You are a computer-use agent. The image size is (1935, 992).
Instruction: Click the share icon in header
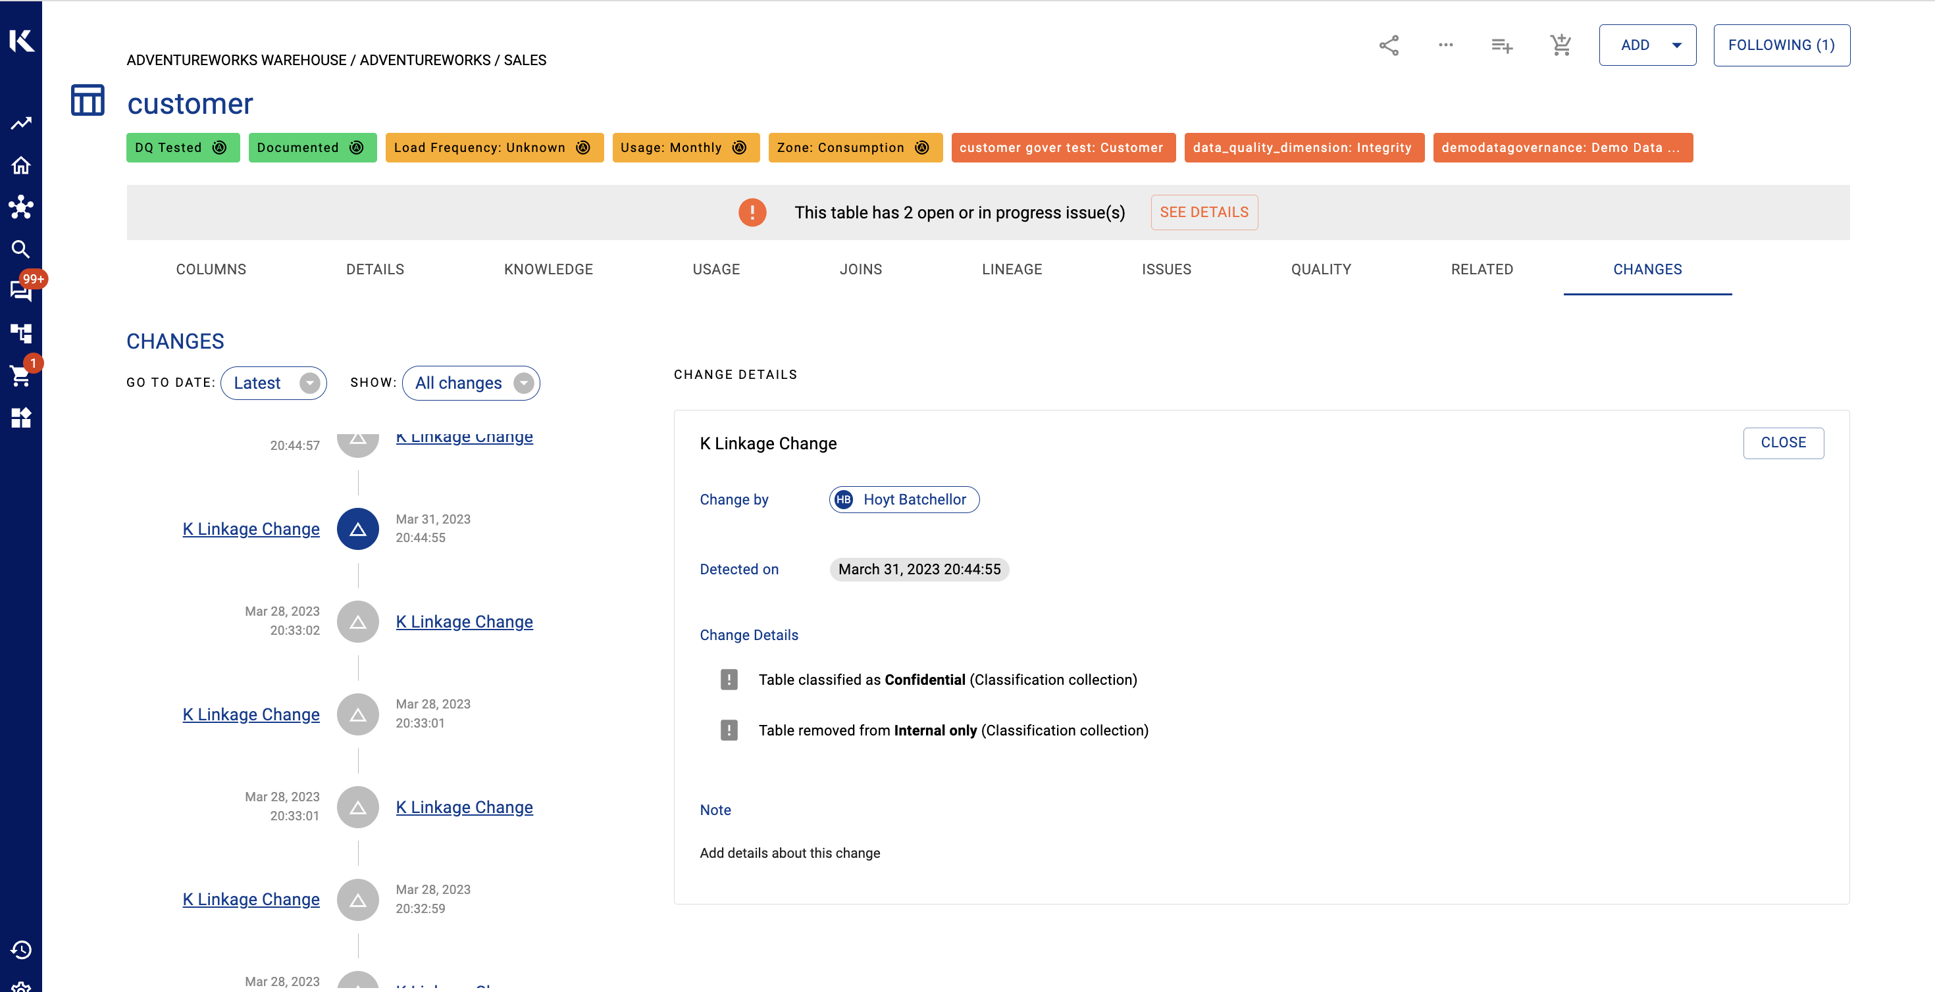click(x=1388, y=45)
